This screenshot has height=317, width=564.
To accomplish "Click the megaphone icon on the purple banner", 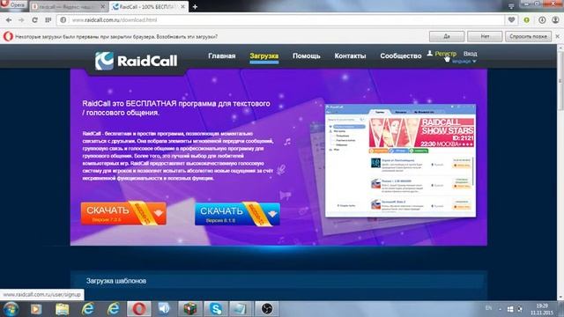I will pos(285,195).
